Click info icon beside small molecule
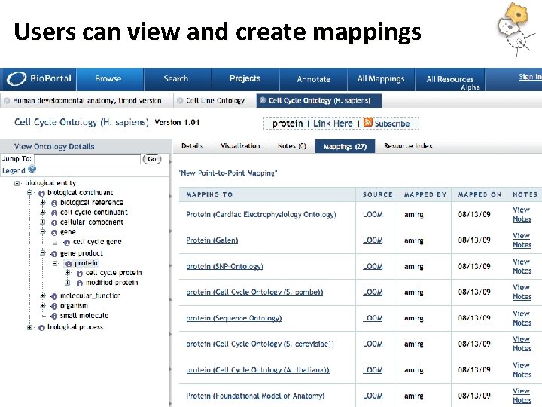 [x=54, y=316]
